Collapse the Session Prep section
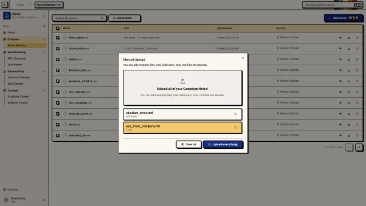 (x=44, y=71)
